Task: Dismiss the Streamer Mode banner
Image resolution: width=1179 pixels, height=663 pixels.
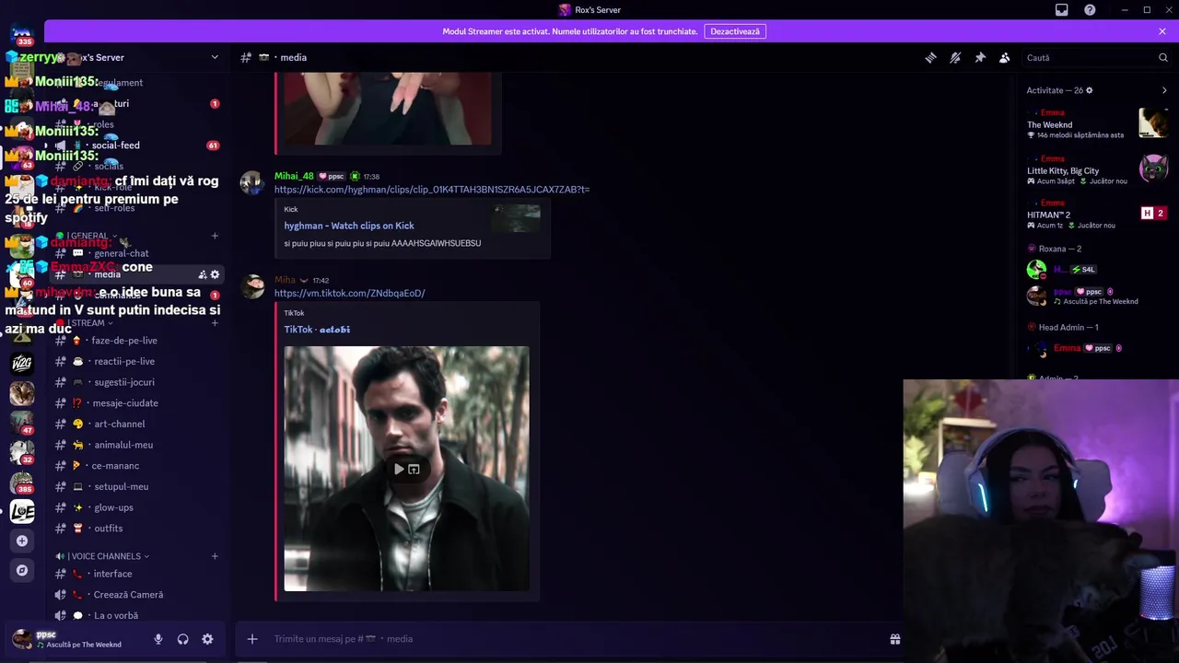Action: [1162, 31]
